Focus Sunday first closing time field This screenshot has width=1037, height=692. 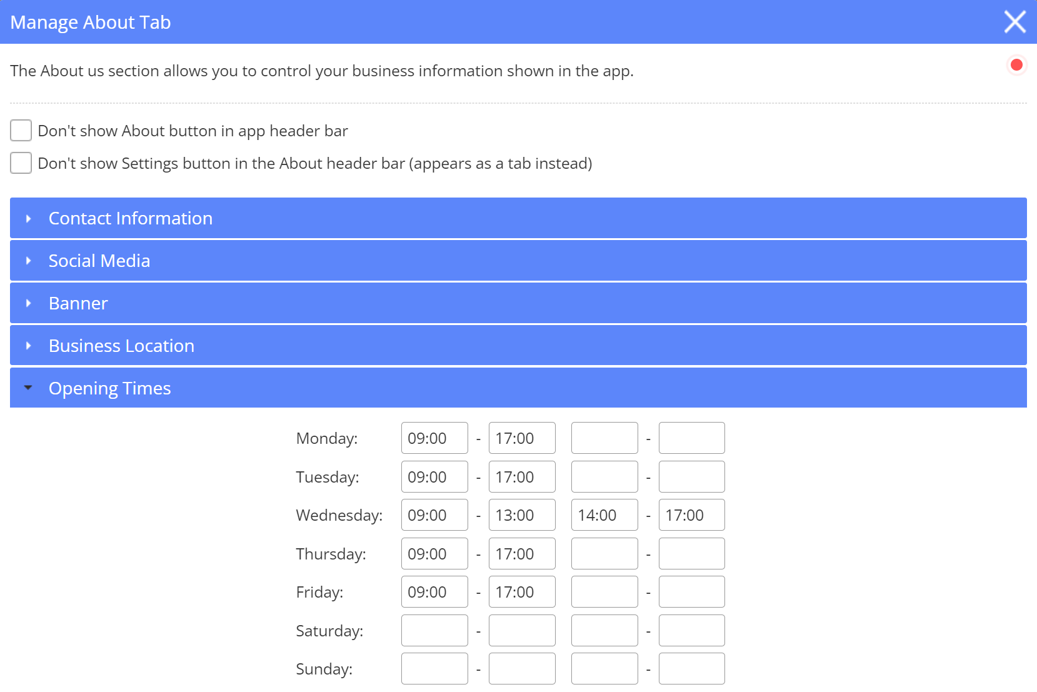point(522,669)
